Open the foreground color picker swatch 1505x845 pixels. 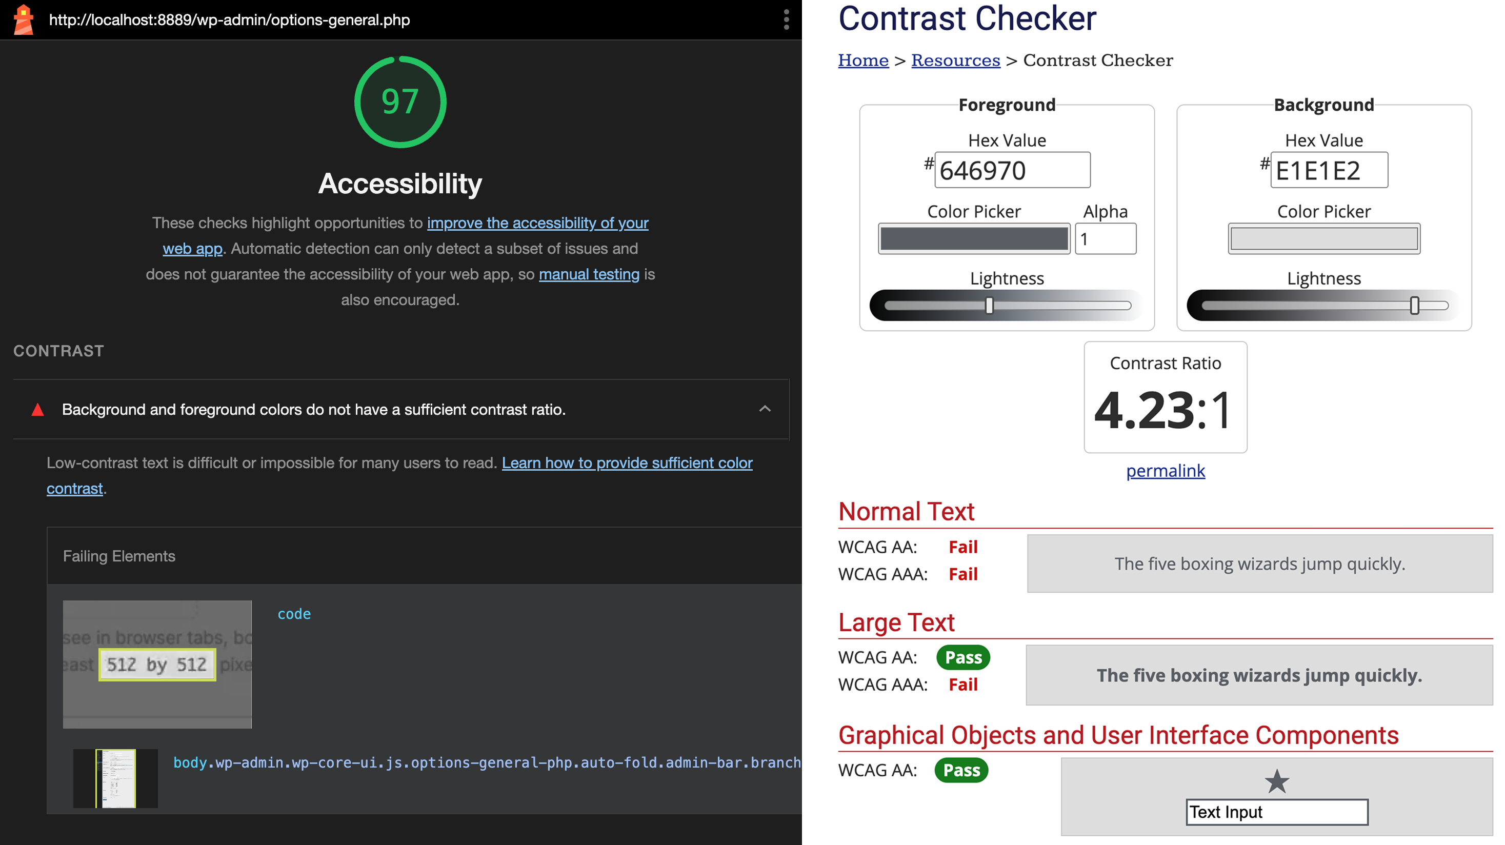click(x=974, y=238)
